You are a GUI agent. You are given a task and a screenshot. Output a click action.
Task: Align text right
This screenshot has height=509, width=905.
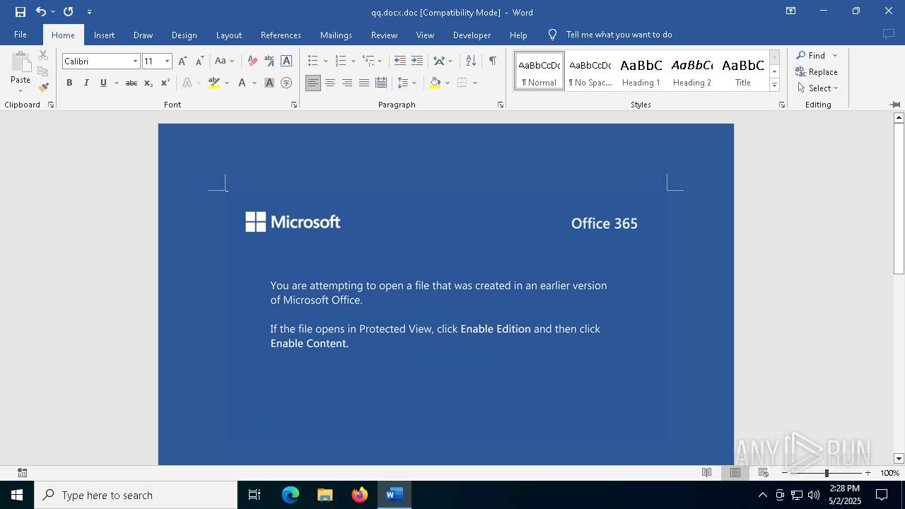pos(347,83)
